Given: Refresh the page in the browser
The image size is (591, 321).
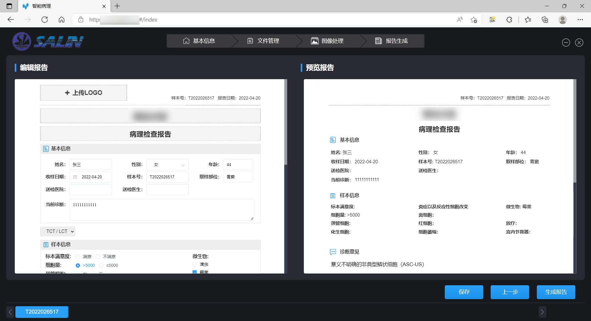Looking at the screenshot, I should (x=45, y=20).
